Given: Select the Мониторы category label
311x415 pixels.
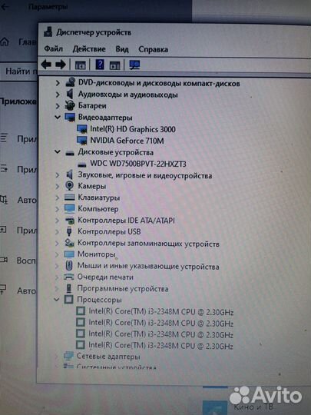Looking at the screenshot, I should (96, 254).
